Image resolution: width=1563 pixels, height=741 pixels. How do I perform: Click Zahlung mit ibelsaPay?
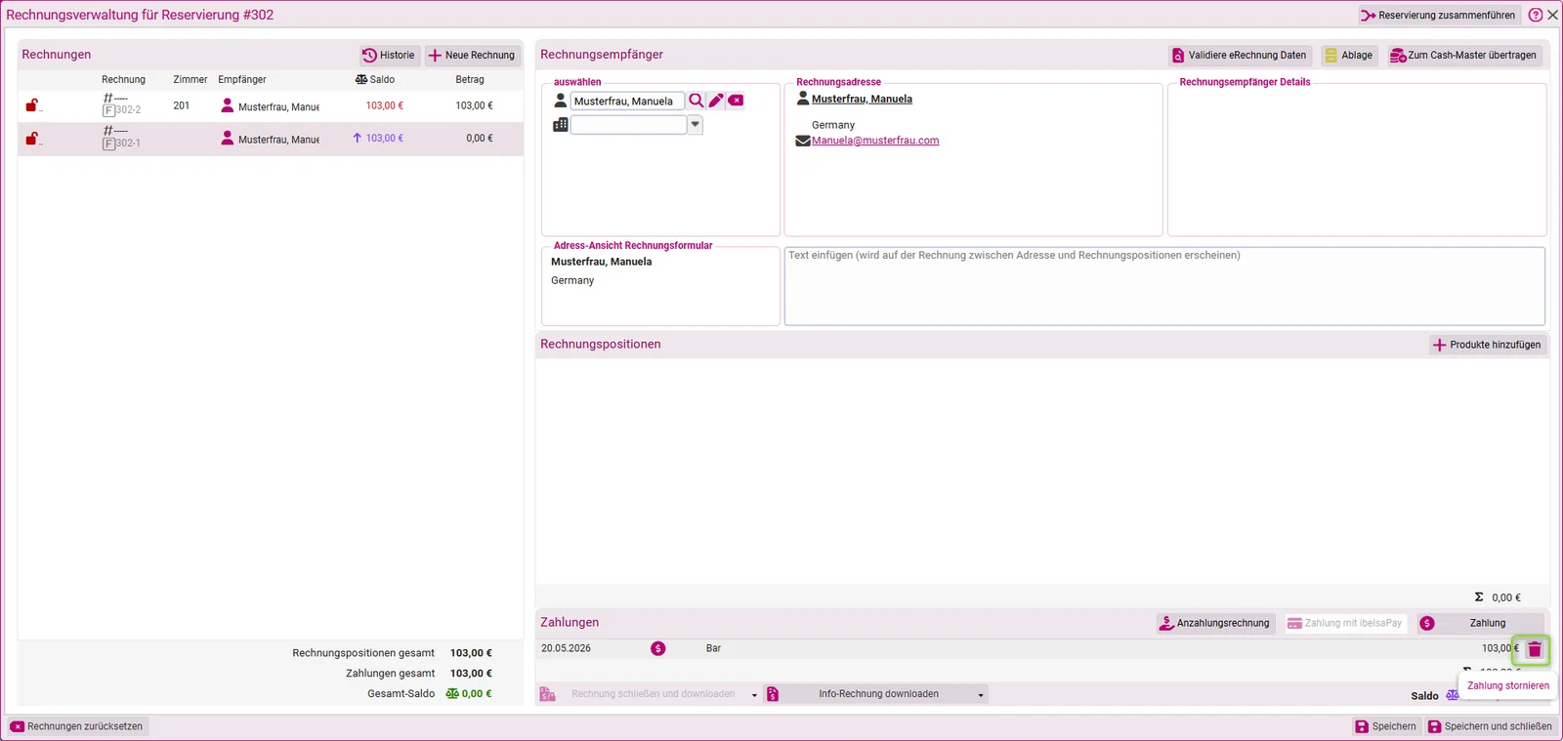pos(1344,623)
